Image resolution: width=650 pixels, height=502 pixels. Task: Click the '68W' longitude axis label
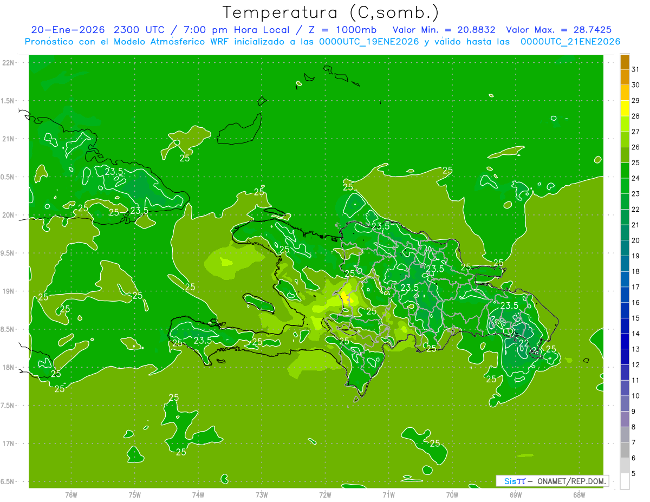[579, 495]
